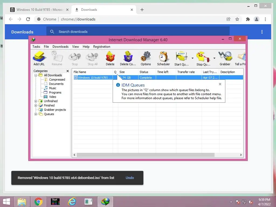Click the Delete toolbar icon
276x207 pixels.
110,58
